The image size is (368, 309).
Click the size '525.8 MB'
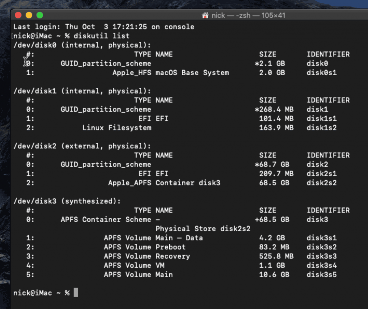tap(276, 256)
